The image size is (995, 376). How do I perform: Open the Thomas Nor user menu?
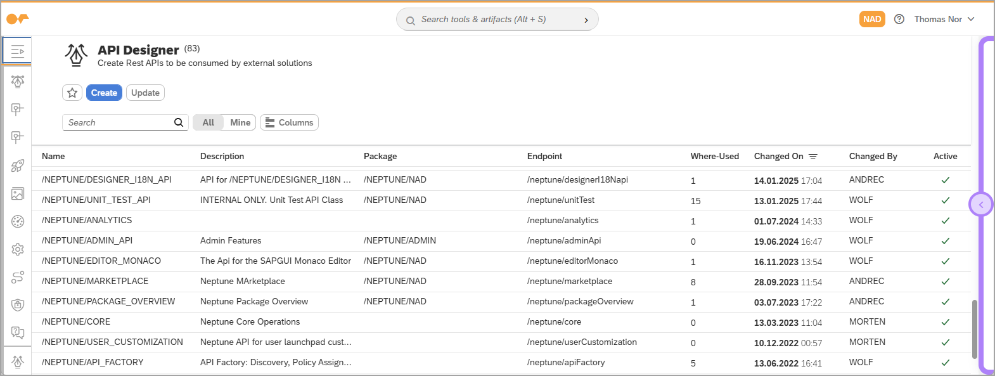(x=944, y=19)
